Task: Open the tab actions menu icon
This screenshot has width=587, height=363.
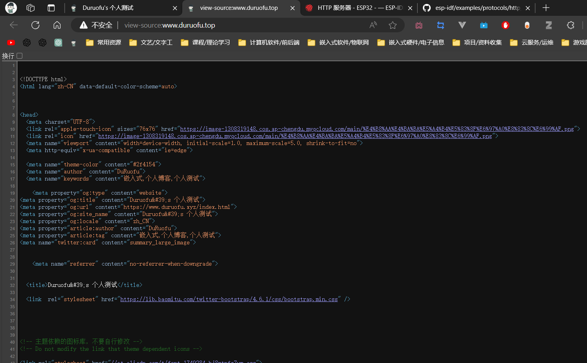Action: (51, 8)
